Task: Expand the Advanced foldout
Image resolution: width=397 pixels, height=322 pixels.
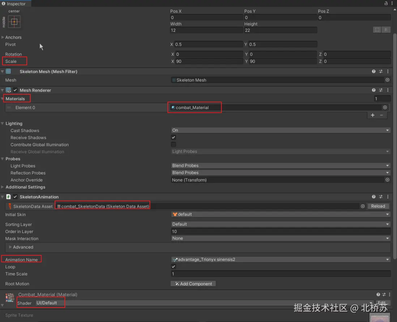Action: 10,247
